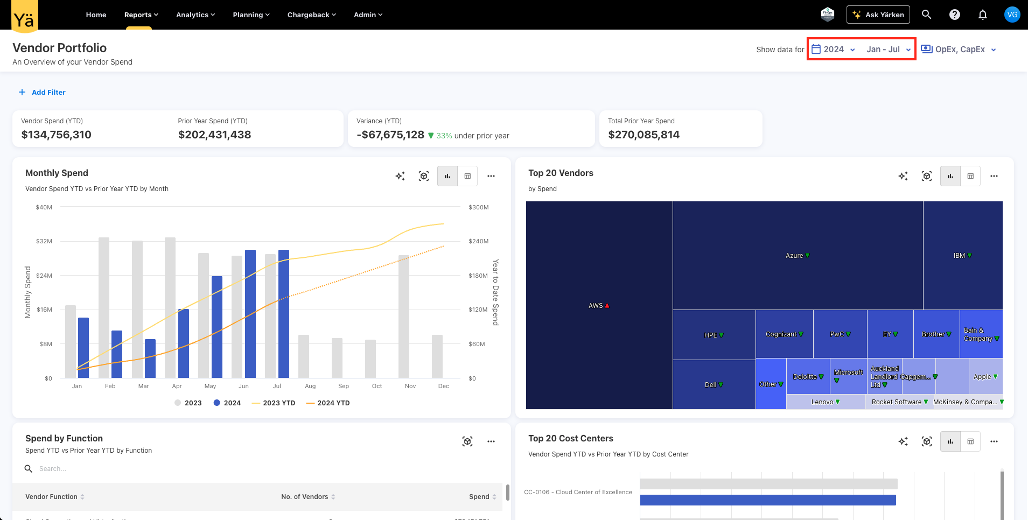Open the help question mark icon
Screen dimensions: 1028x520
pyautogui.click(x=954, y=15)
